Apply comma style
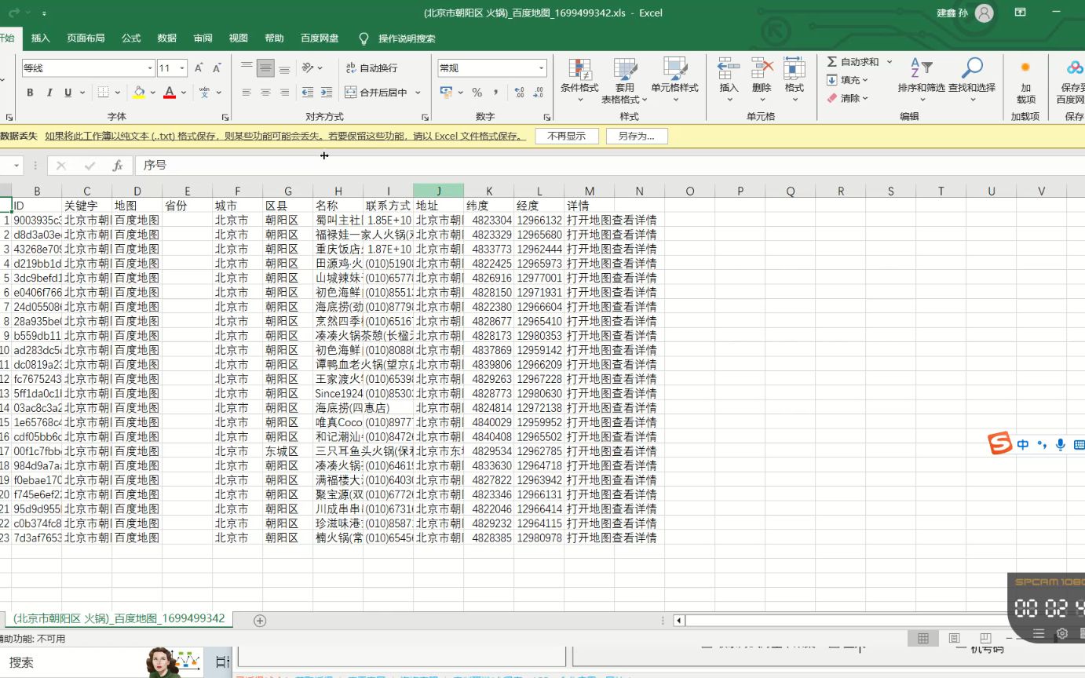The image size is (1085, 678). [497, 93]
